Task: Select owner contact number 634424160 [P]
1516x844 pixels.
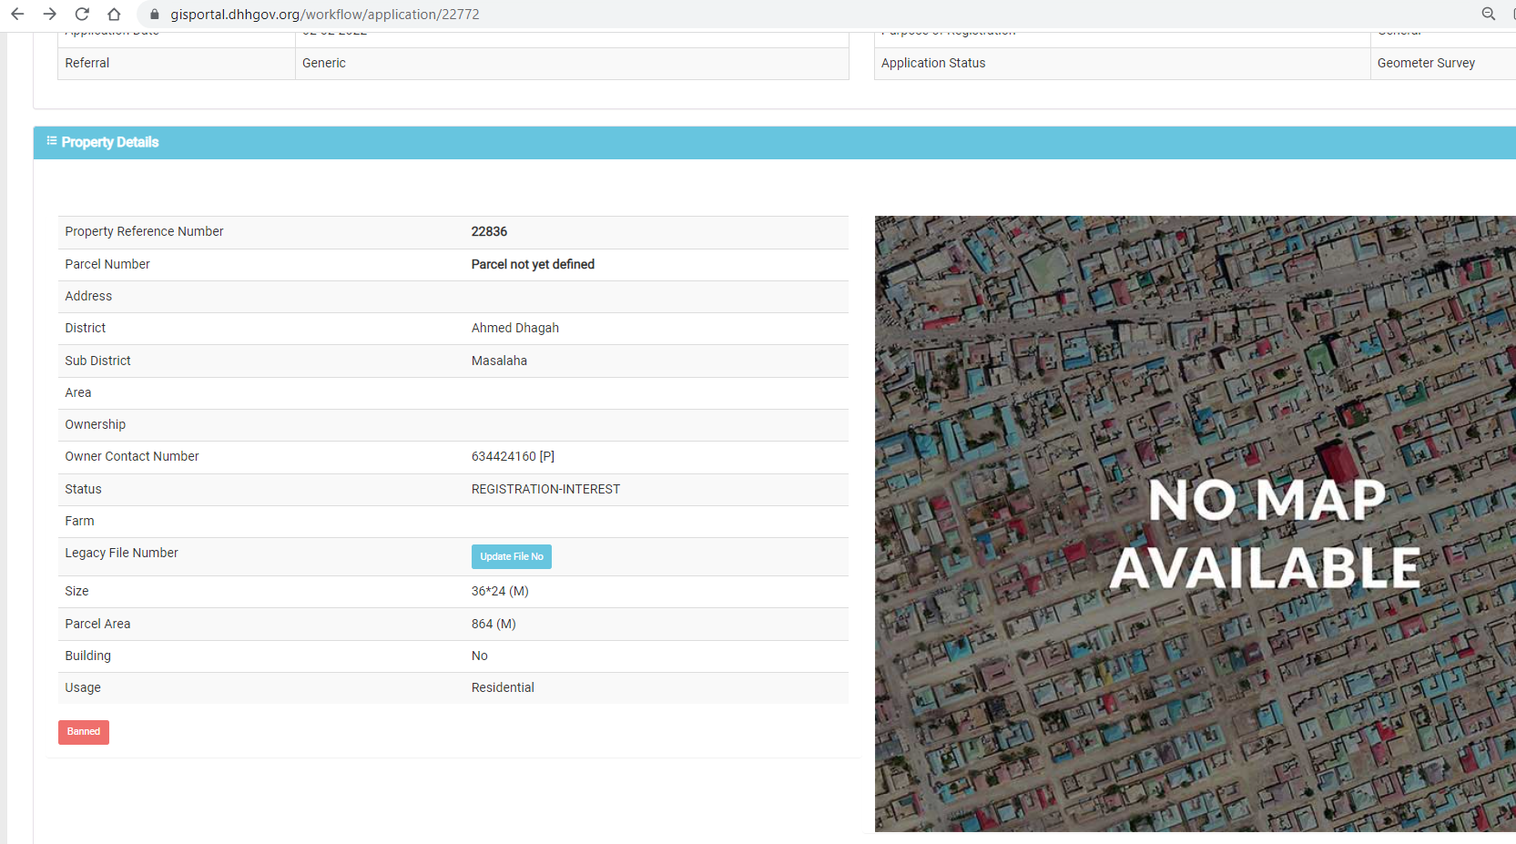Action: [x=513, y=456]
